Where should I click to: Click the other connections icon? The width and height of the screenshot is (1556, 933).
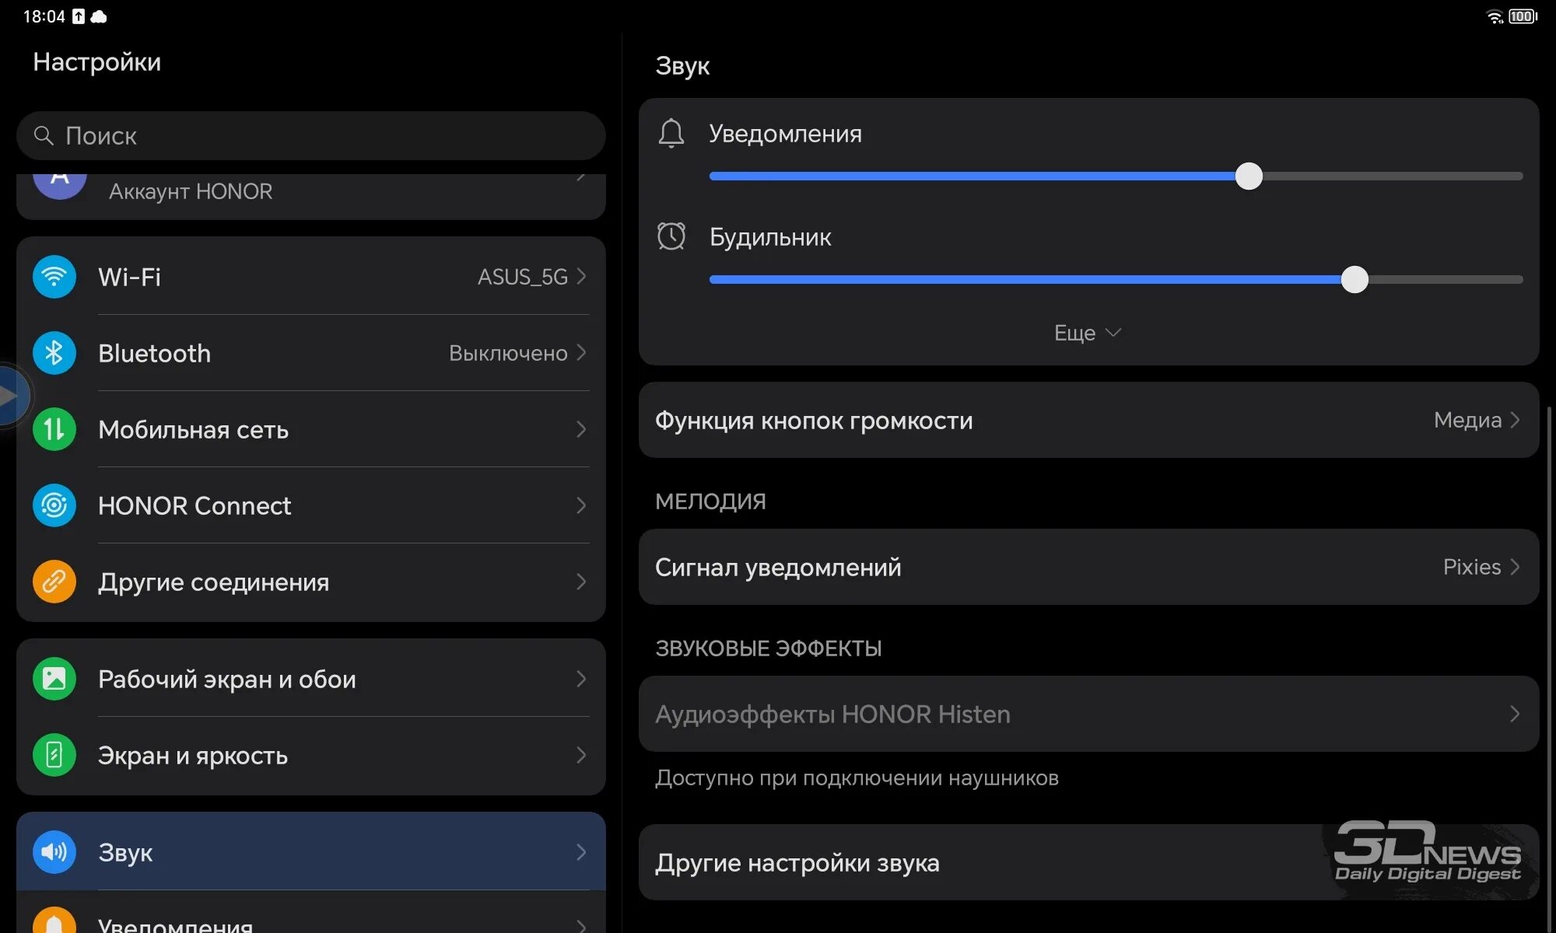point(55,582)
